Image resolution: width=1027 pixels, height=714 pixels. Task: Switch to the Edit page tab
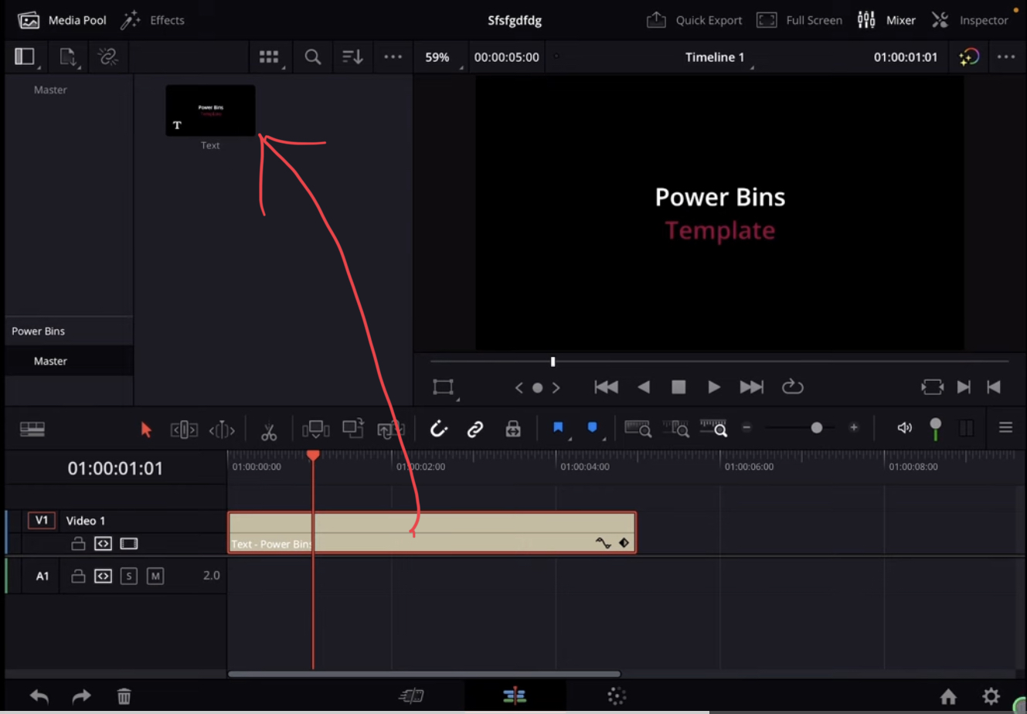pos(515,695)
